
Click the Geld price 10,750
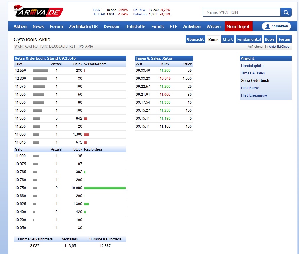[x=20, y=188]
